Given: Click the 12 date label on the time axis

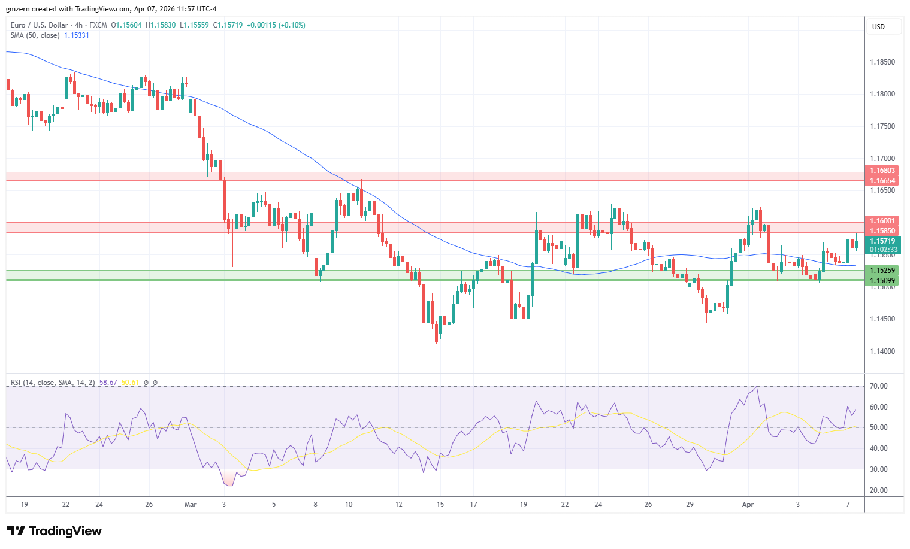Looking at the screenshot, I should coord(398,505).
